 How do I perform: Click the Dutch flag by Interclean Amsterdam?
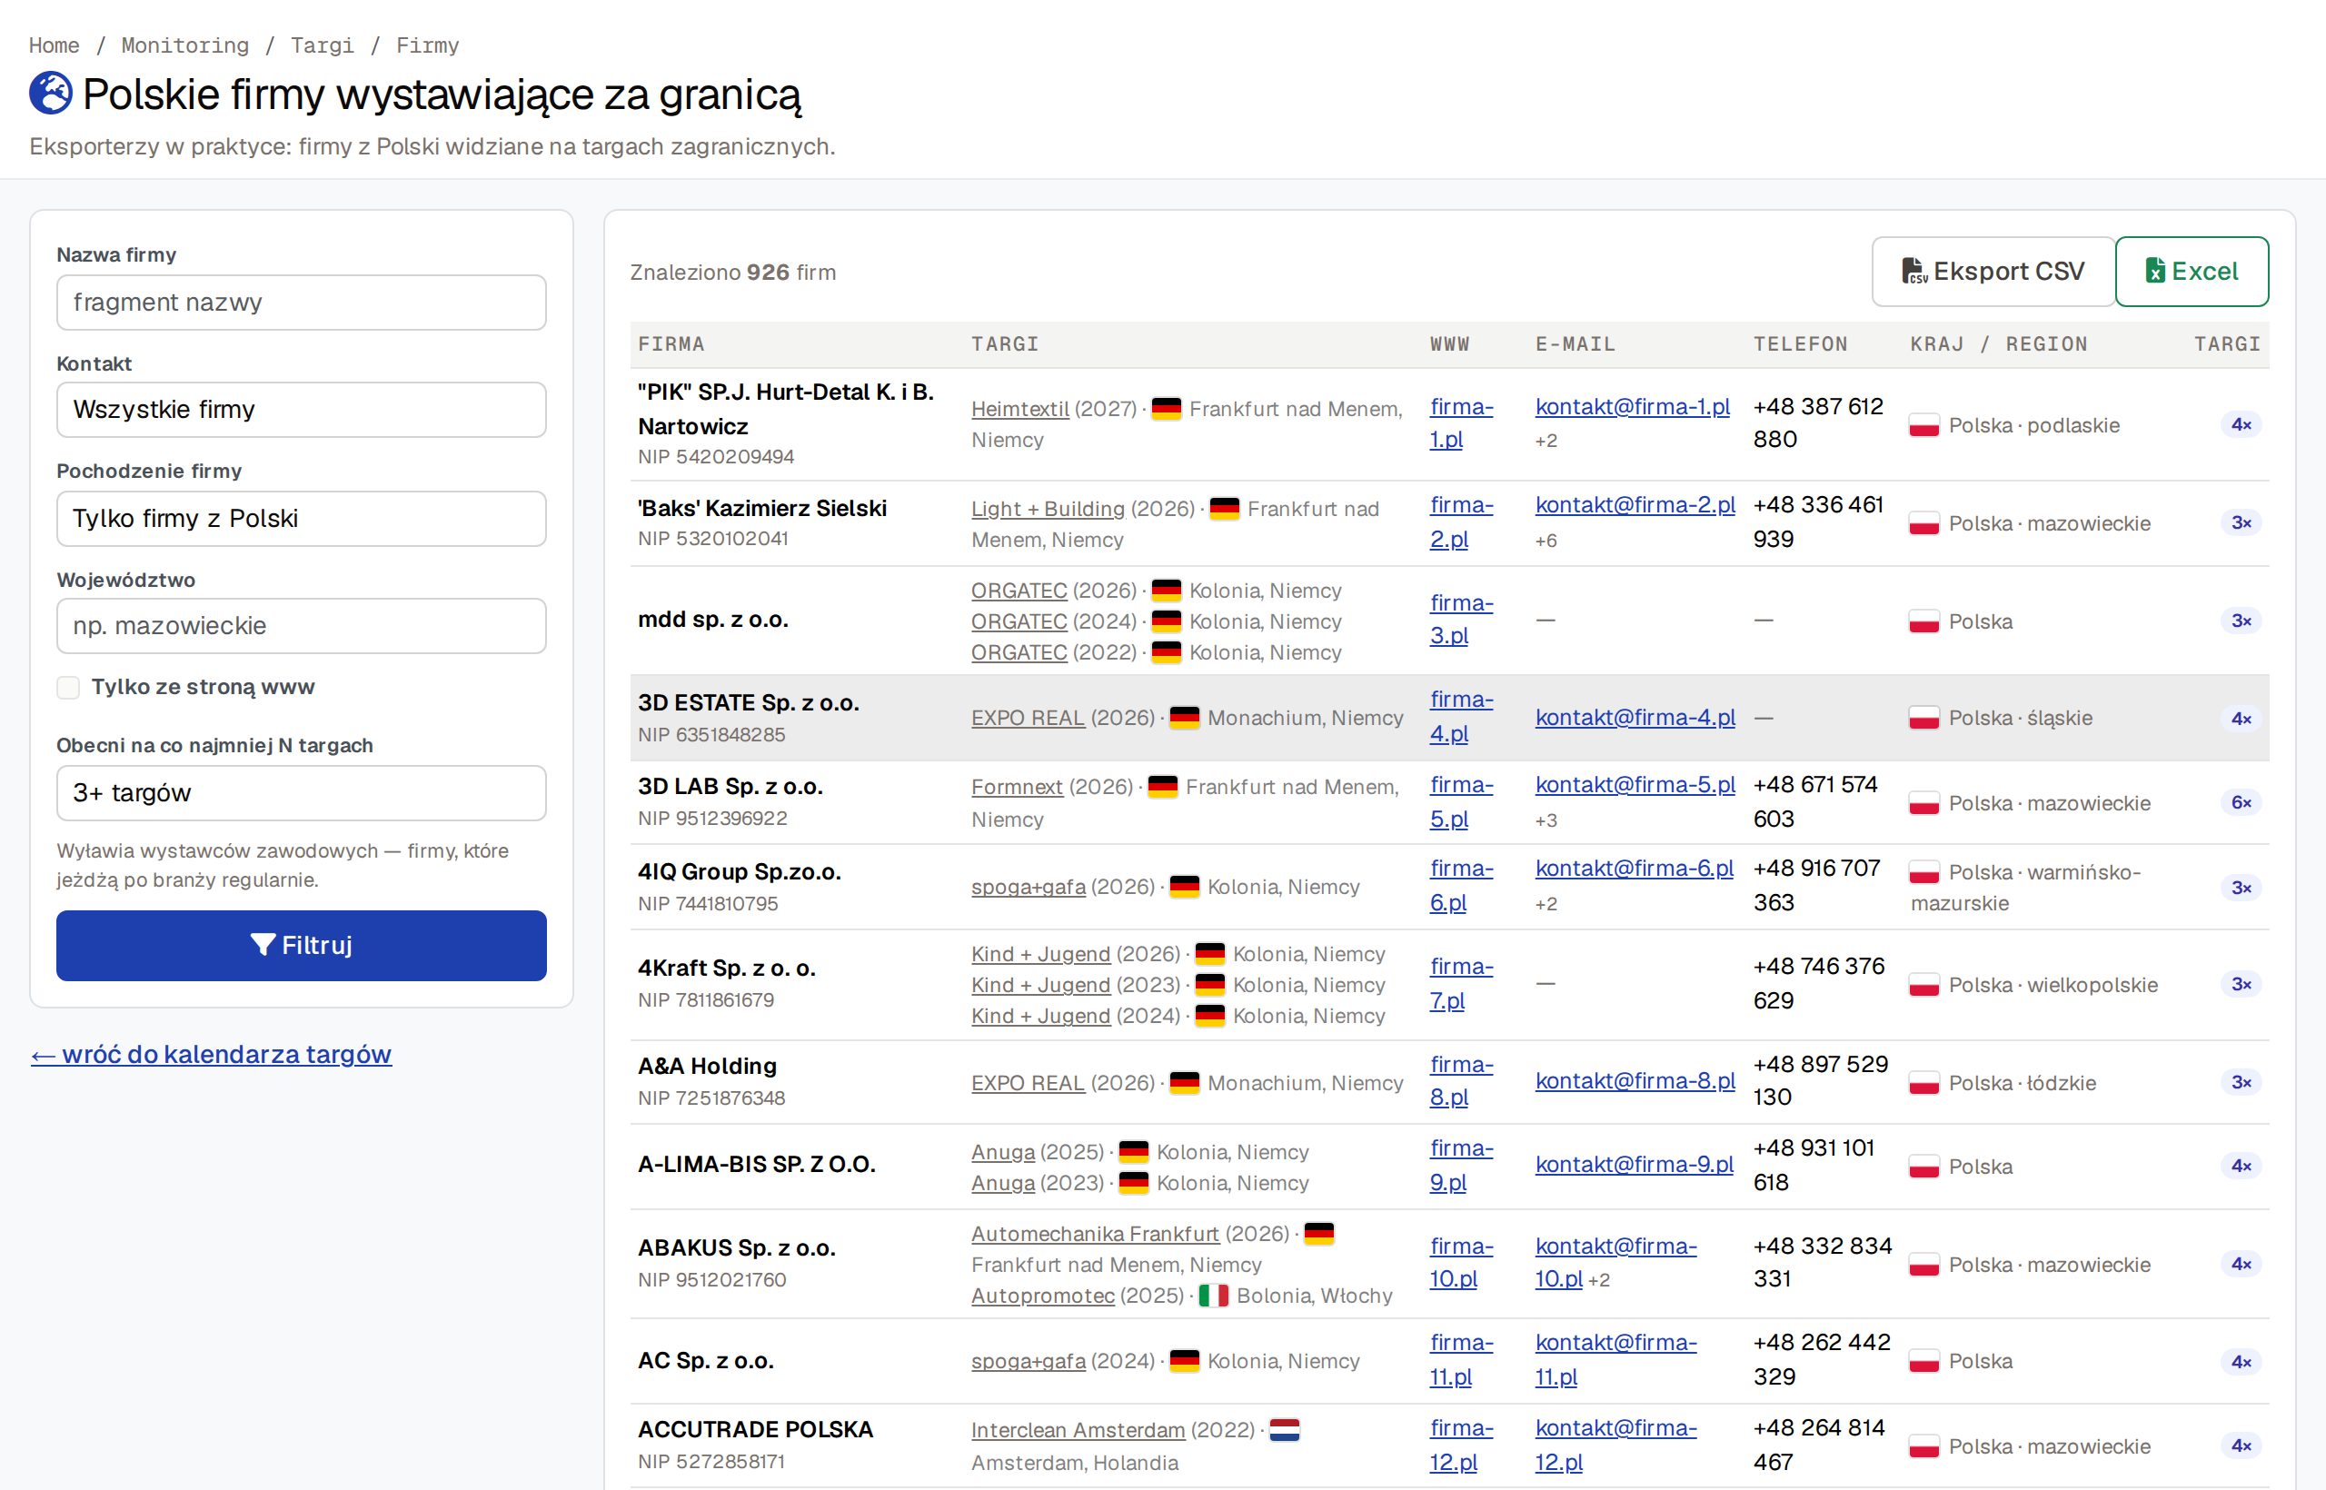(1285, 1429)
